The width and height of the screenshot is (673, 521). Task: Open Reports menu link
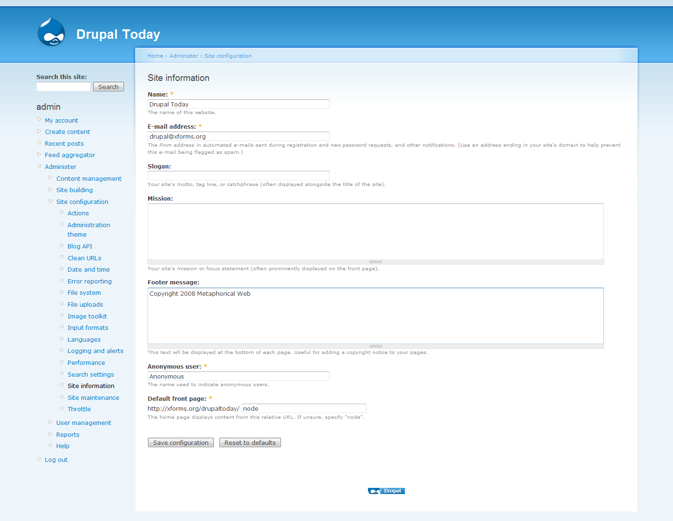pyautogui.click(x=68, y=434)
